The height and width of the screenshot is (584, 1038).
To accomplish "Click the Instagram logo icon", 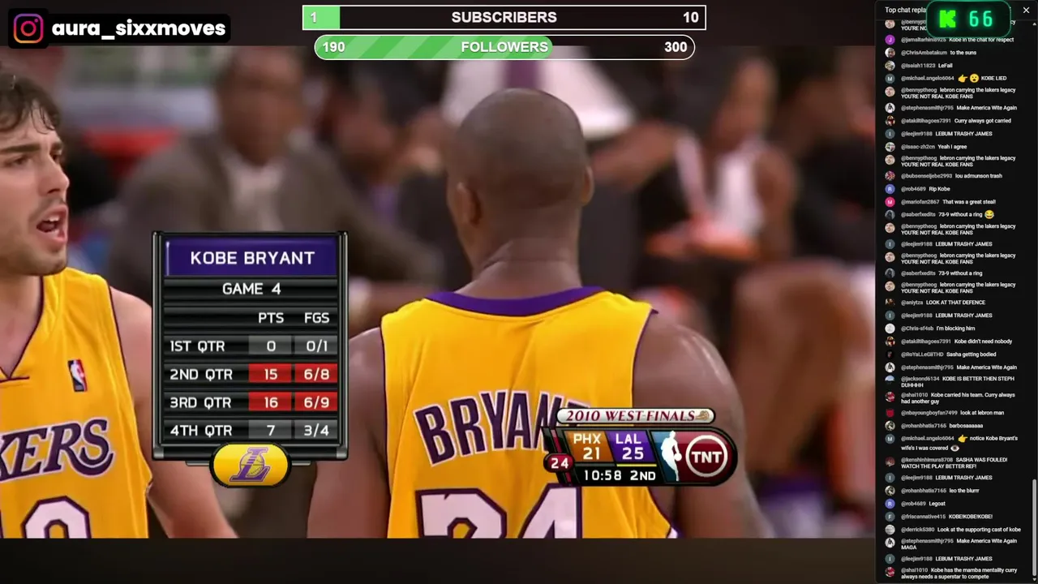I will pos(28,28).
